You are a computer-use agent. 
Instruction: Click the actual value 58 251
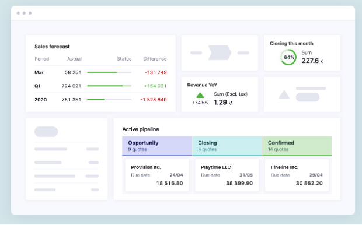click(x=73, y=72)
